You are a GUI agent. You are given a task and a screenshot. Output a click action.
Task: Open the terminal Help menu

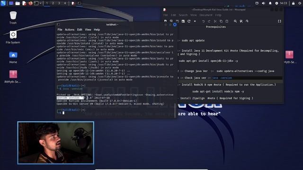97,30
